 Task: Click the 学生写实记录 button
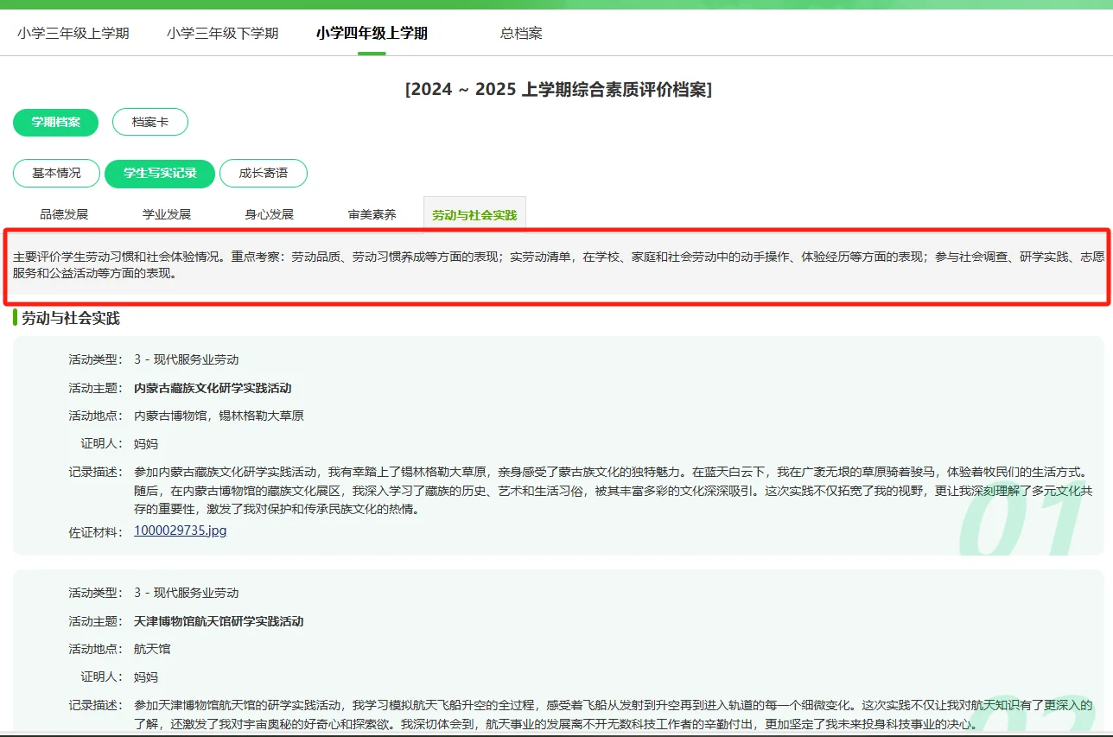coord(159,173)
